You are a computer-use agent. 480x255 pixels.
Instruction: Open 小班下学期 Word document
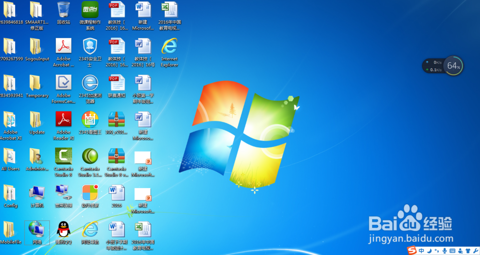click(x=117, y=235)
